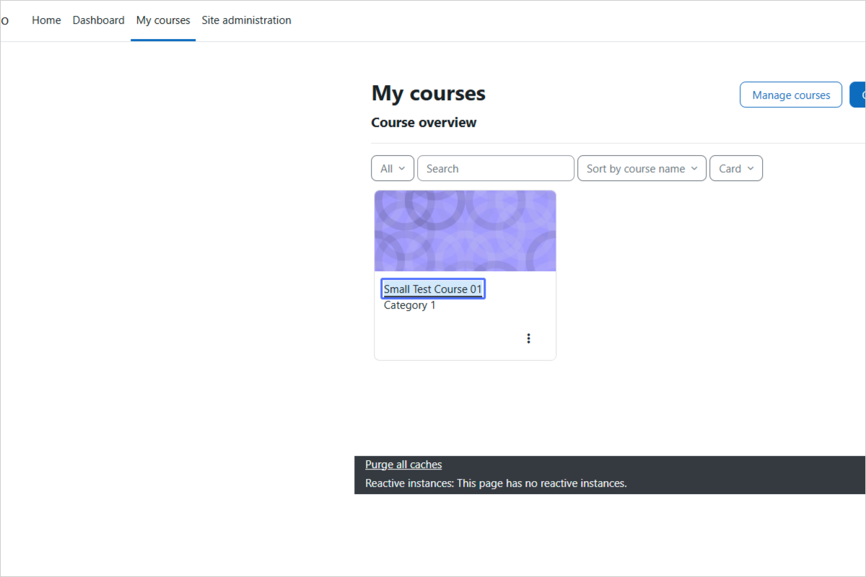
Task: Expand the All filter dropdown
Action: [x=393, y=168]
